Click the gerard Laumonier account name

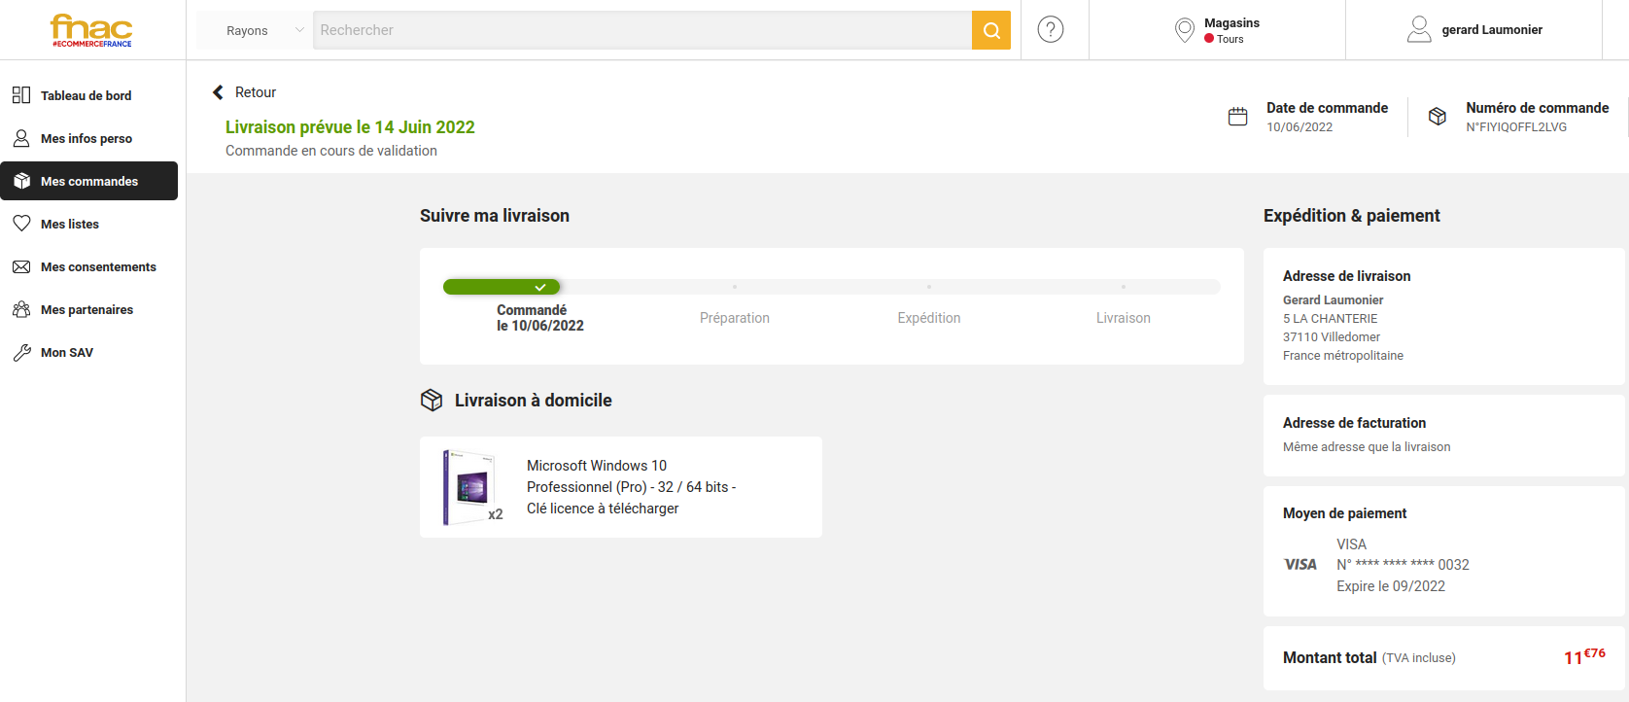pos(1491,30)
